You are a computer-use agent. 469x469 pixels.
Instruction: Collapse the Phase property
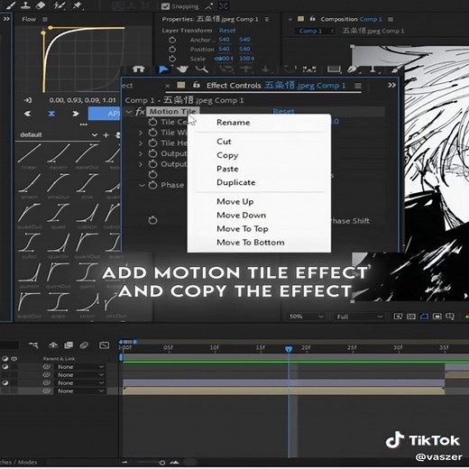point(142,185)
